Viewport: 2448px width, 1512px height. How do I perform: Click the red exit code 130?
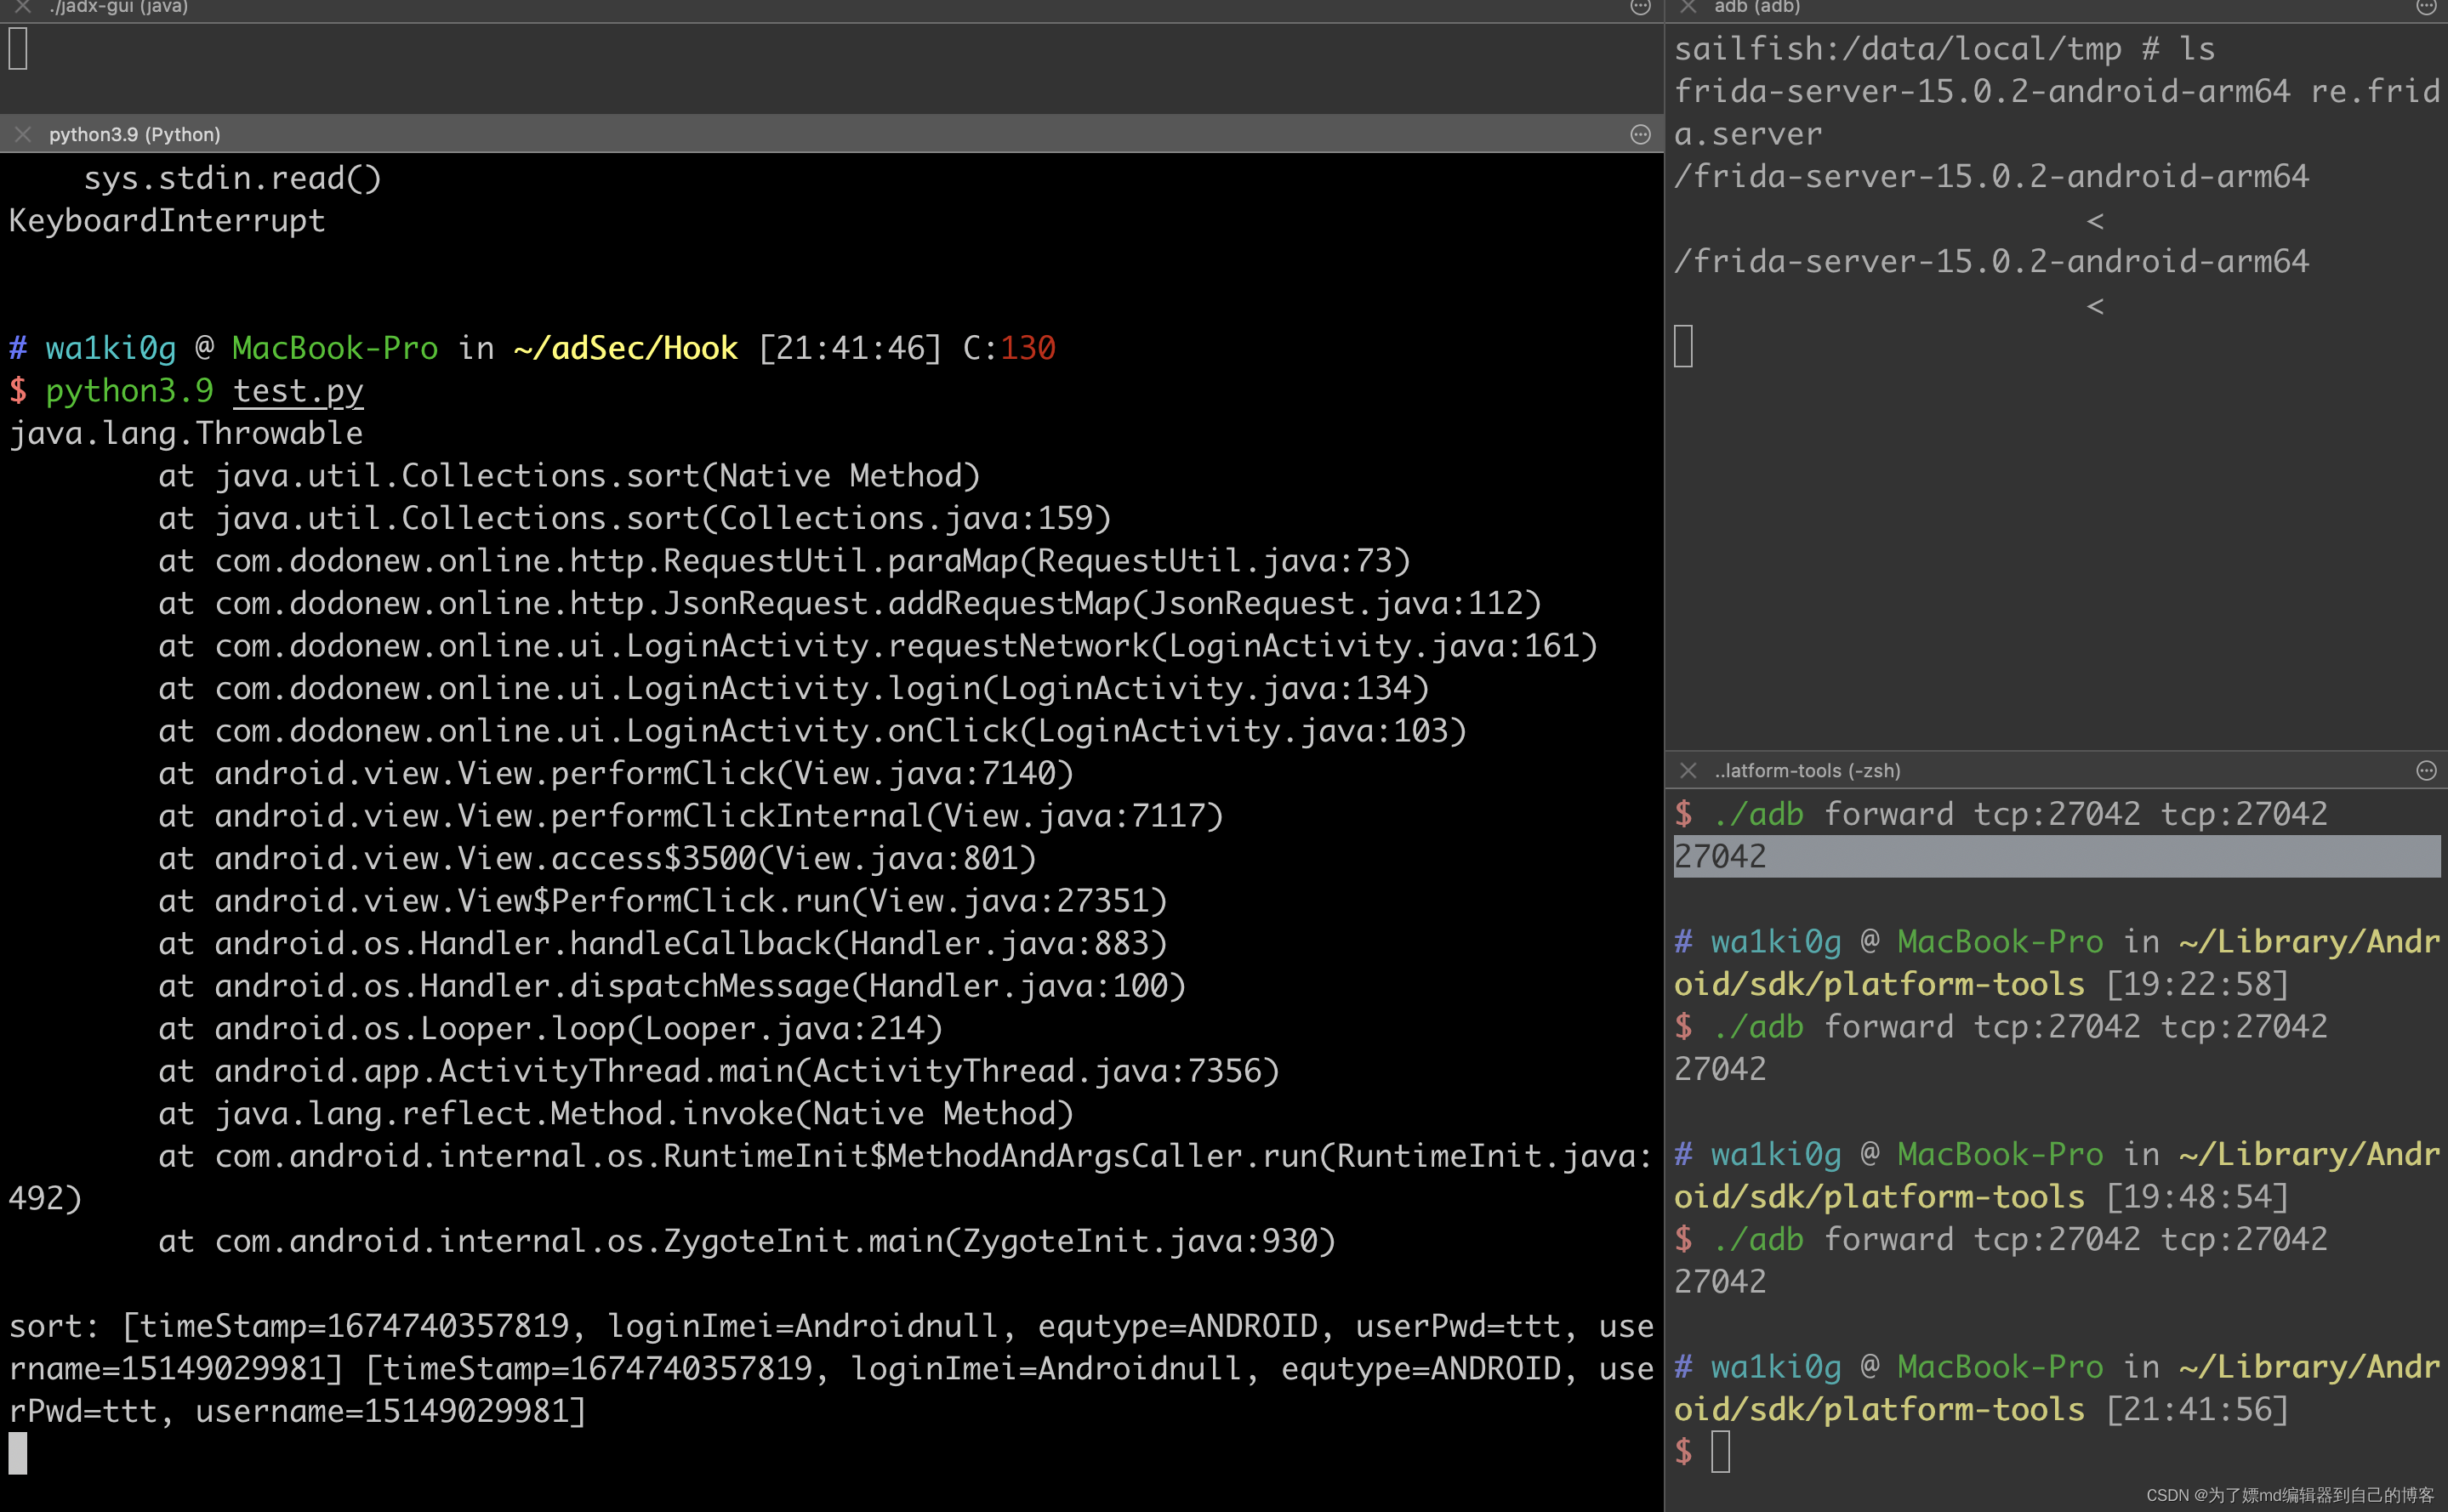click(1028, 348)
